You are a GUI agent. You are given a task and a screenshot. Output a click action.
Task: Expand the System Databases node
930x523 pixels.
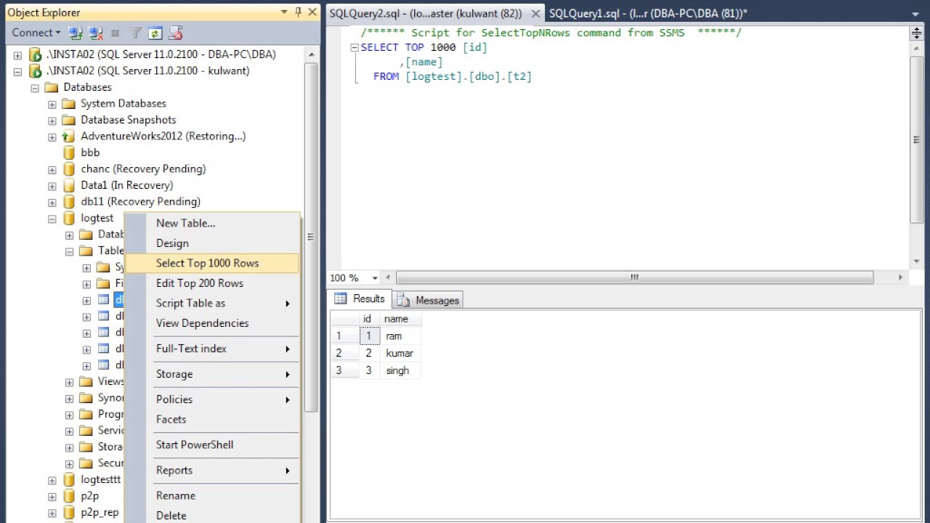[52, 104]
